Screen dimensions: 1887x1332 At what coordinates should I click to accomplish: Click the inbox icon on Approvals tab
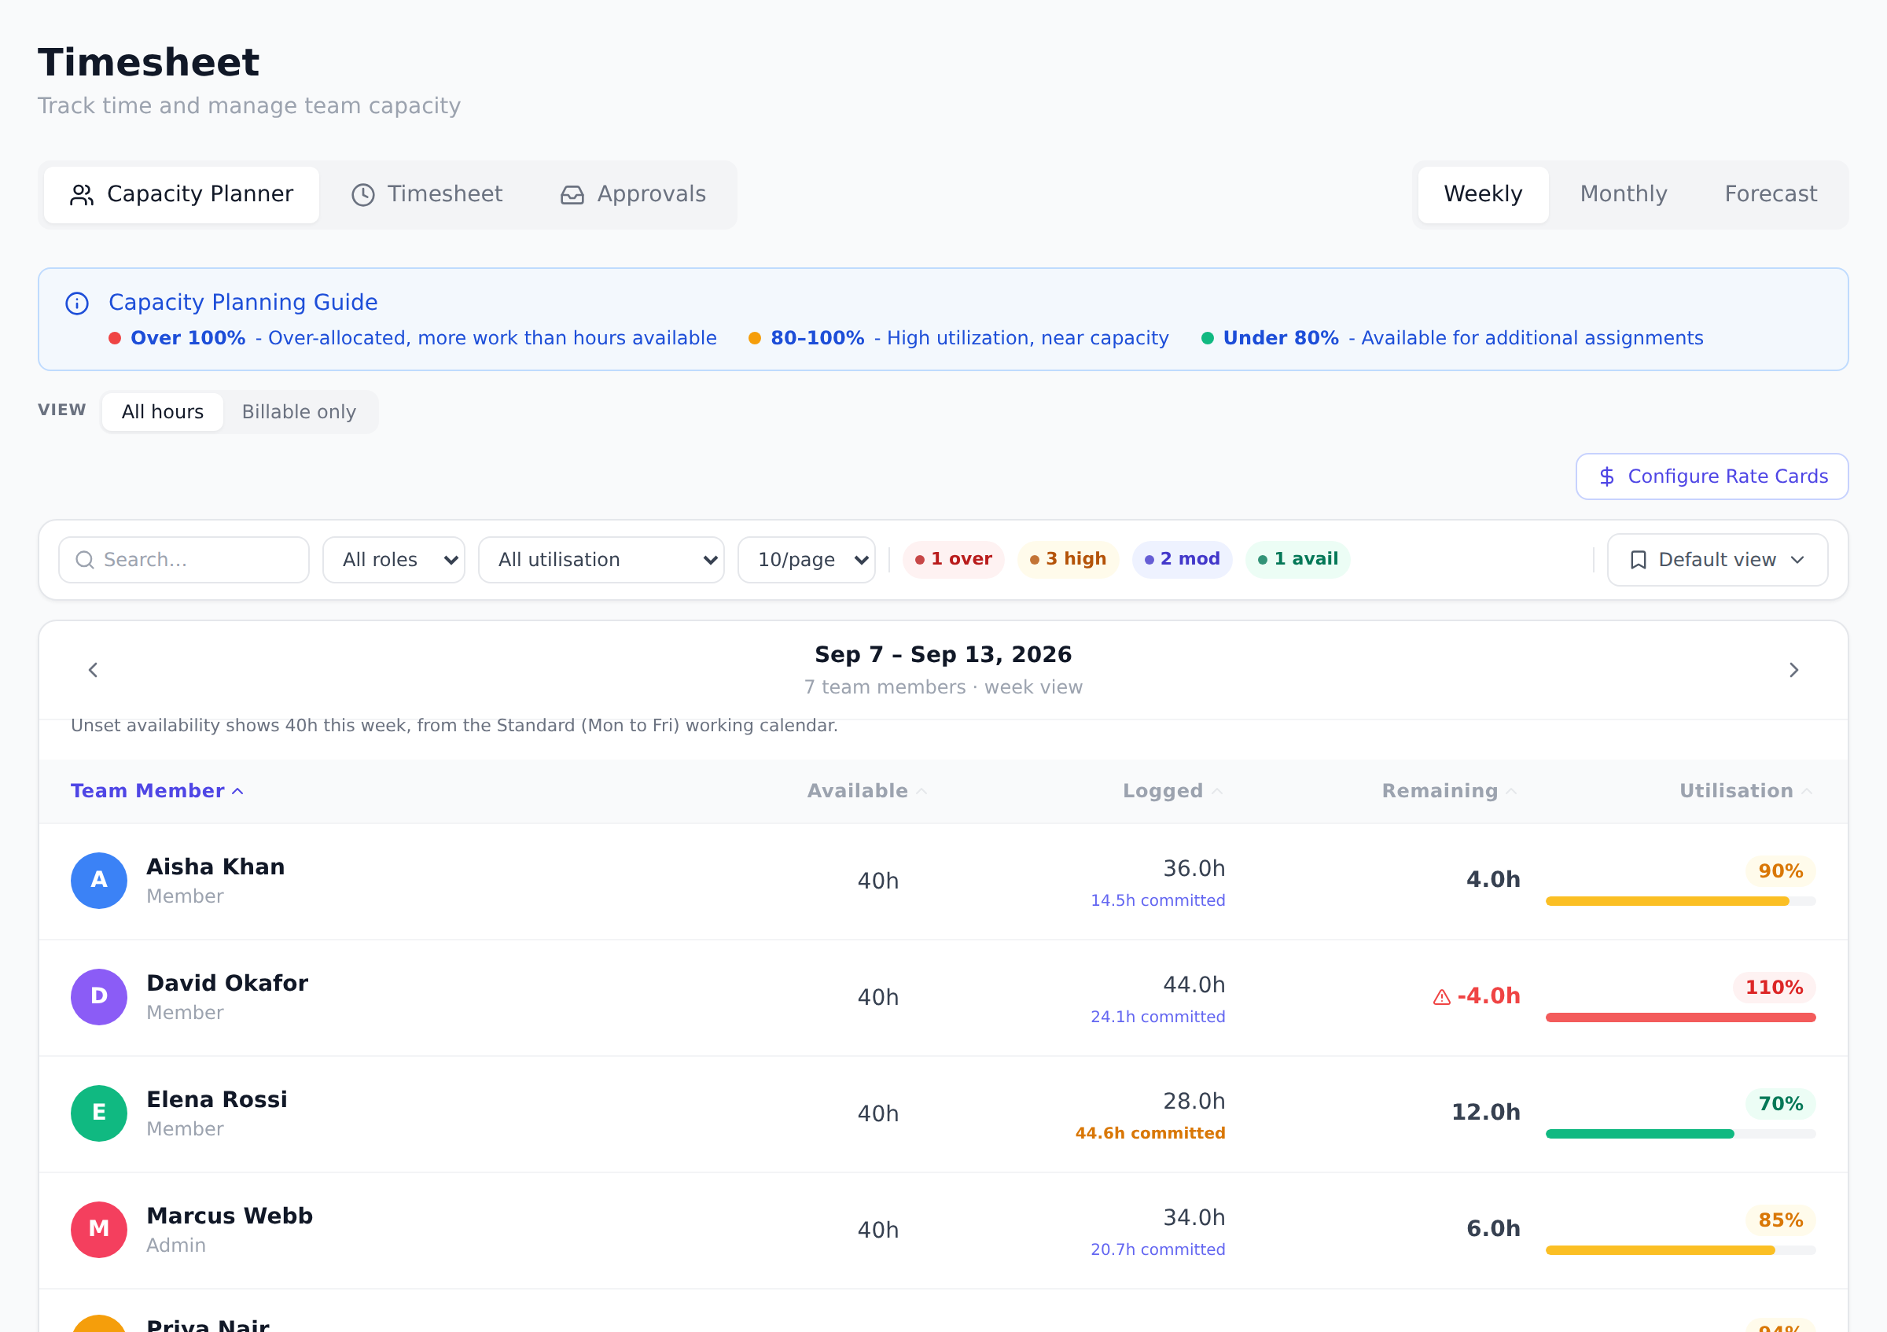tap(572, 195)
